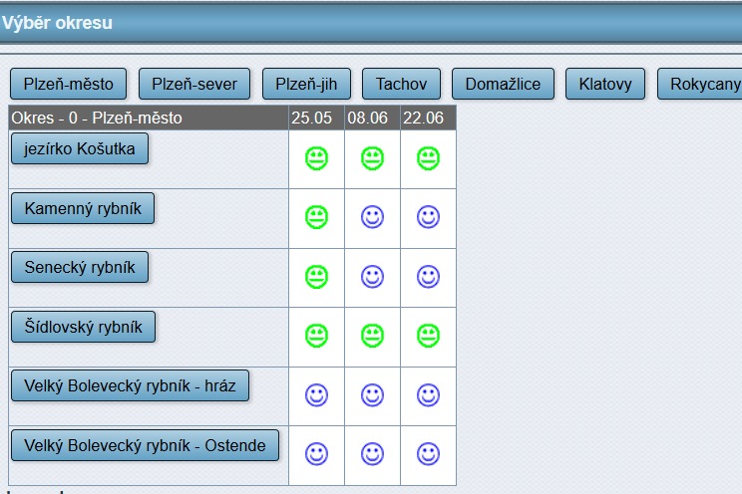Click blue smiley for Bolevecký rybník Ostende on 08.06
The width and height of the screenshot is (742, 494).
coord(372,454)
